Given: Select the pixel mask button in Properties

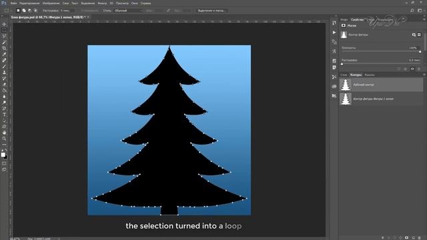Looking at the screenshot, I should click(x=414, y=35).
